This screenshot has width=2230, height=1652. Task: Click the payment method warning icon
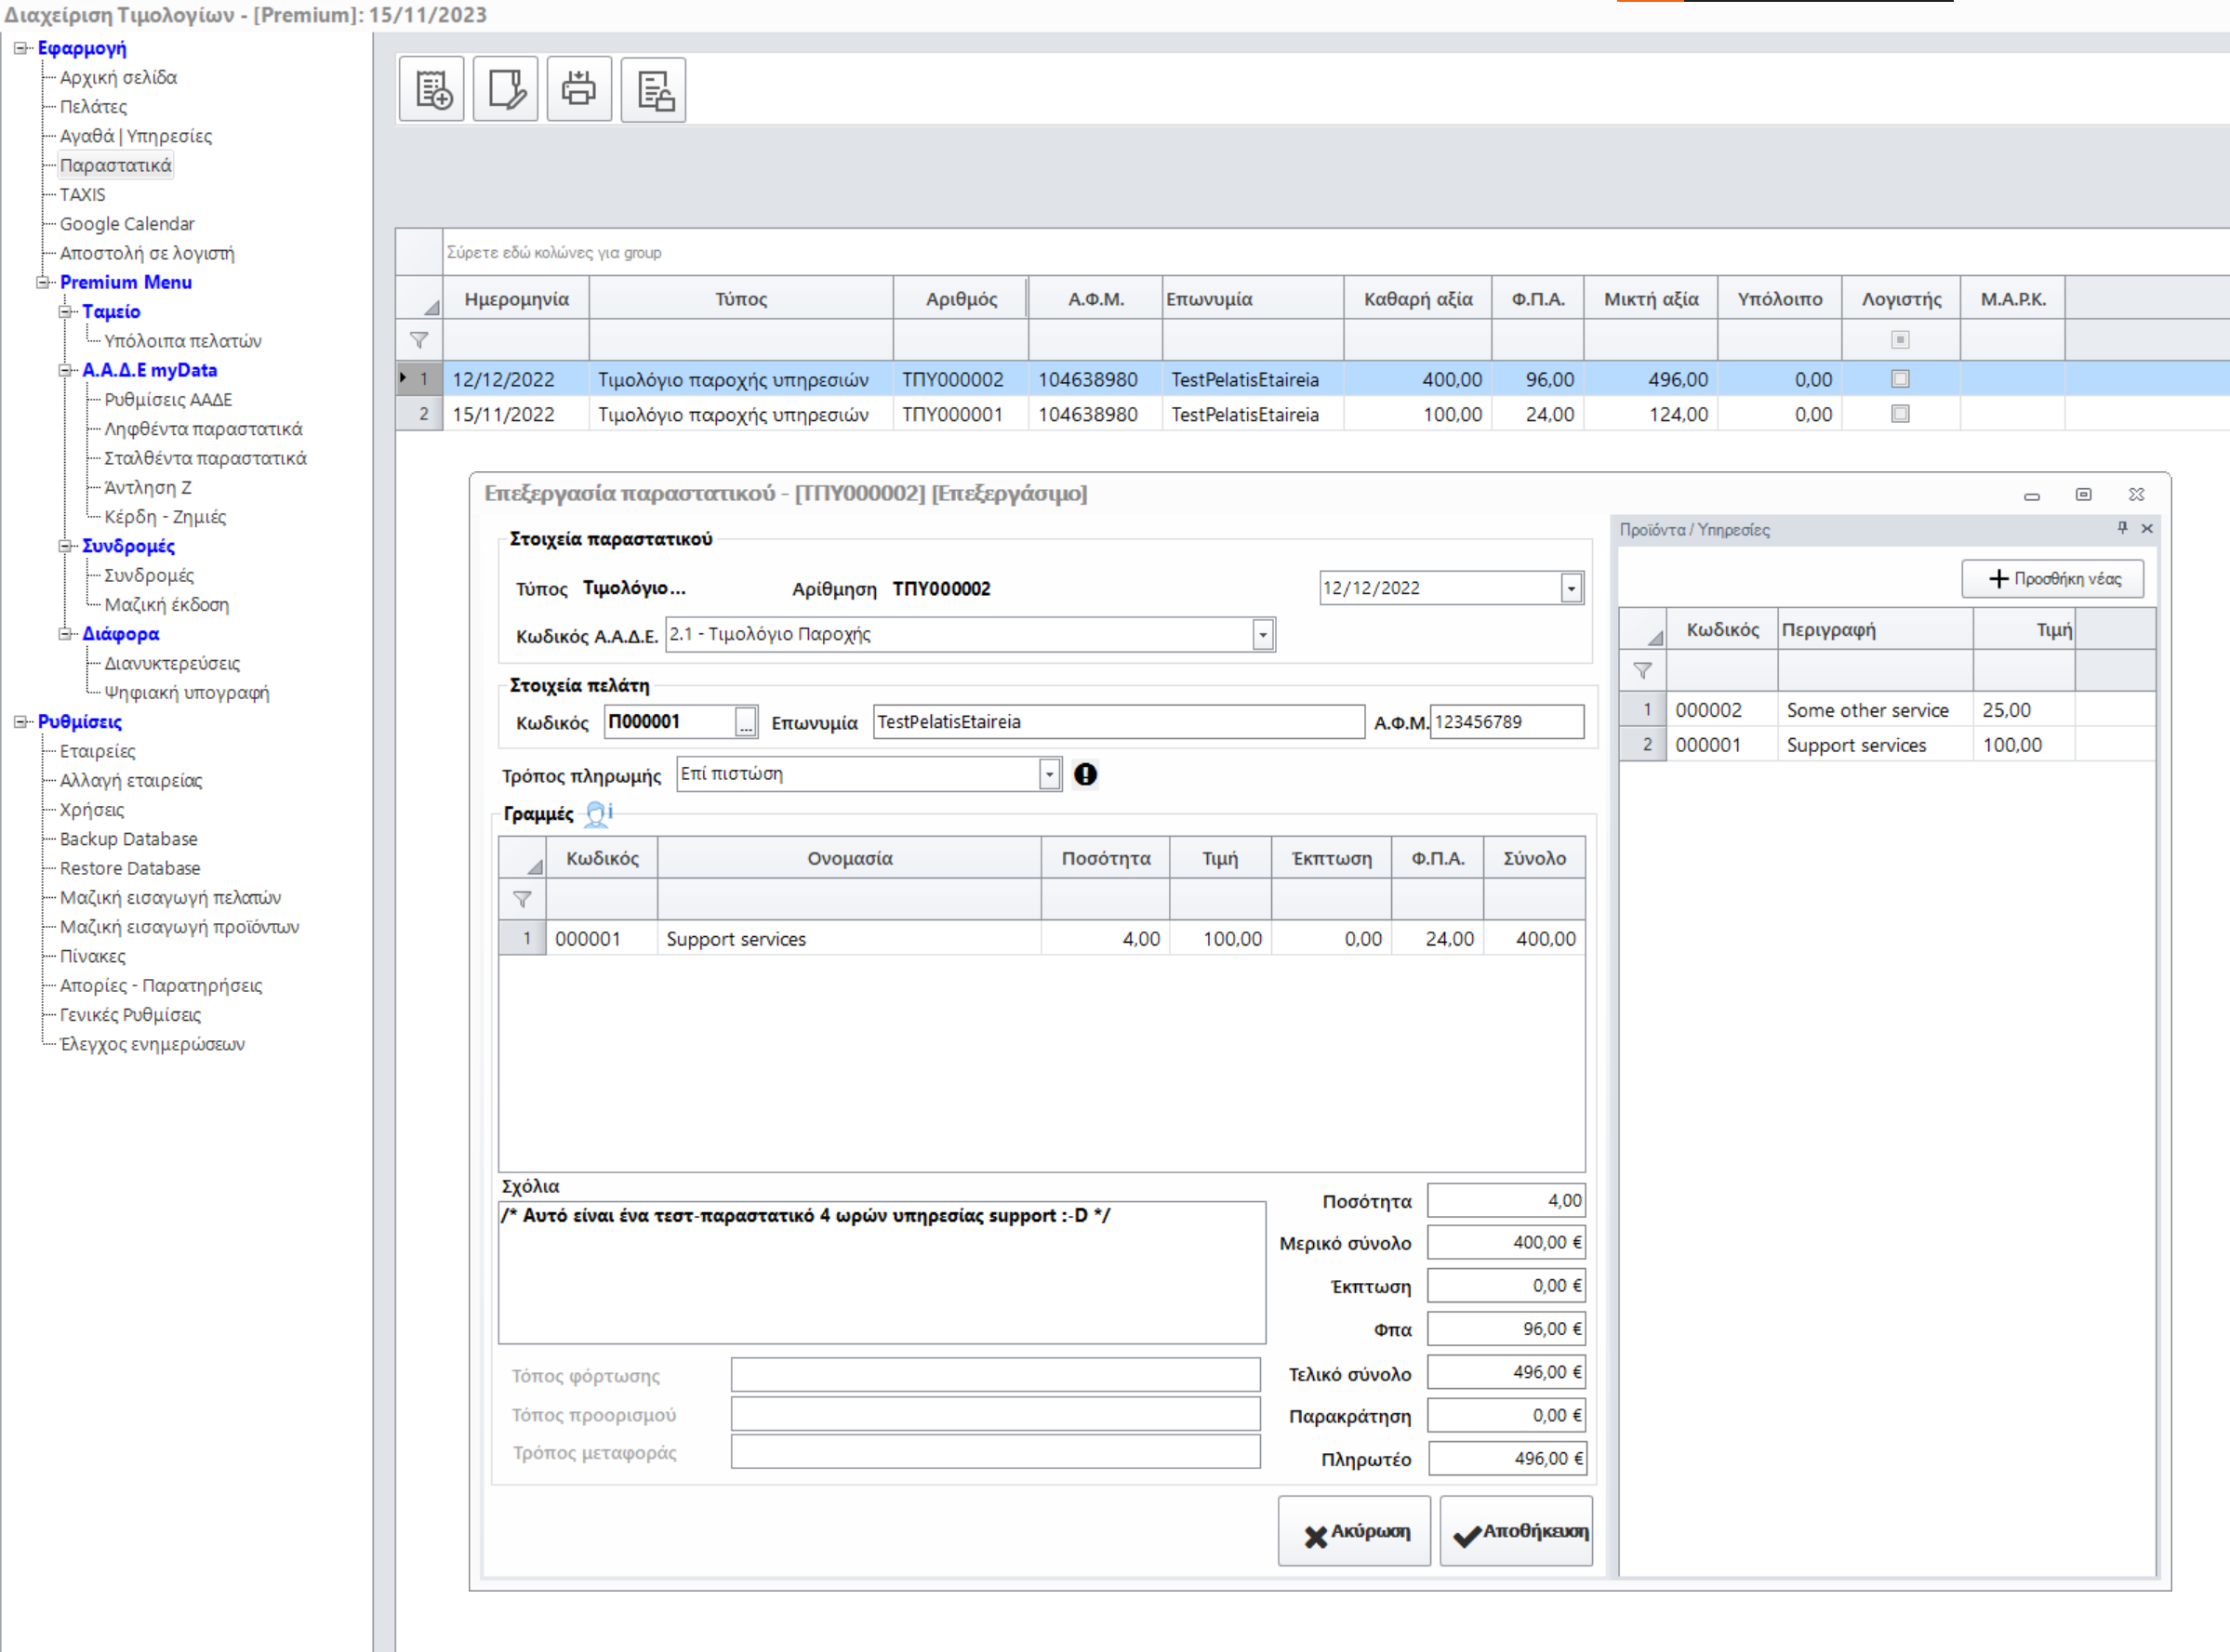coord(1085,774)
